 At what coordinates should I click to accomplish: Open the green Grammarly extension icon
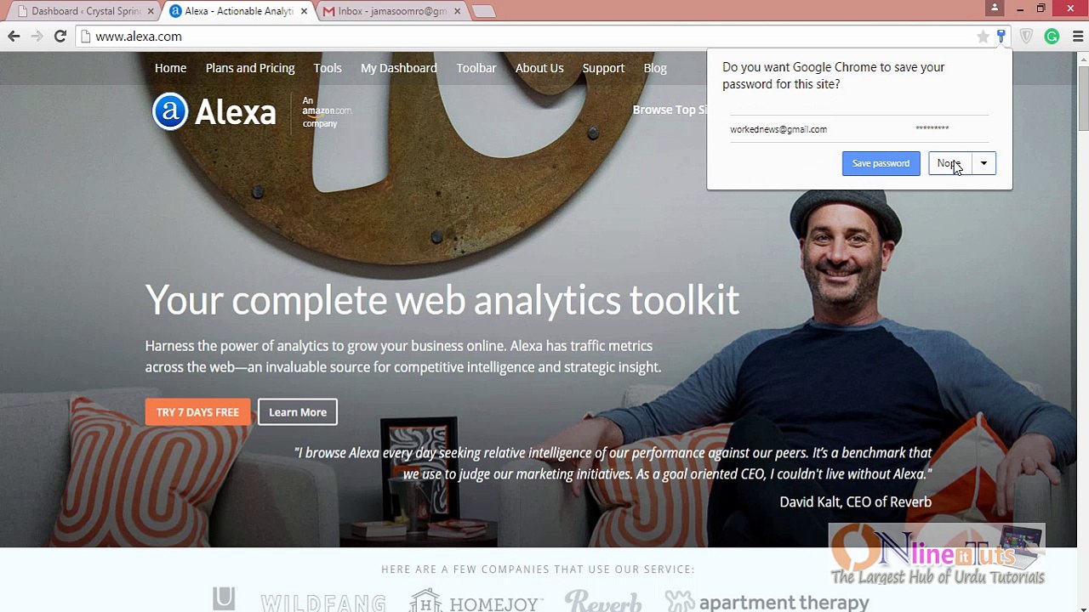point(1052,37)
